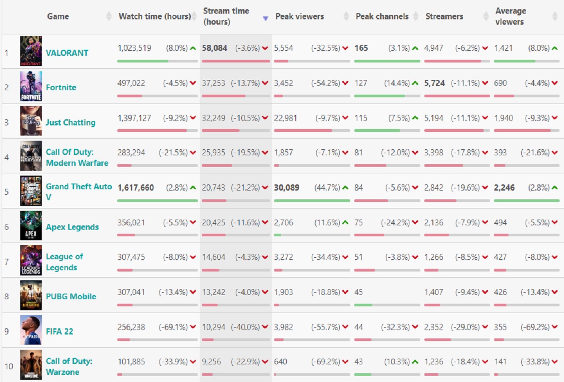
Task: Click Fortnite peak channels up arrow
Action: pos(415,83)
